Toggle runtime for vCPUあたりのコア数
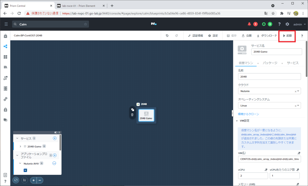The height and width of the screenshot is (186, 308). [298, 170]
